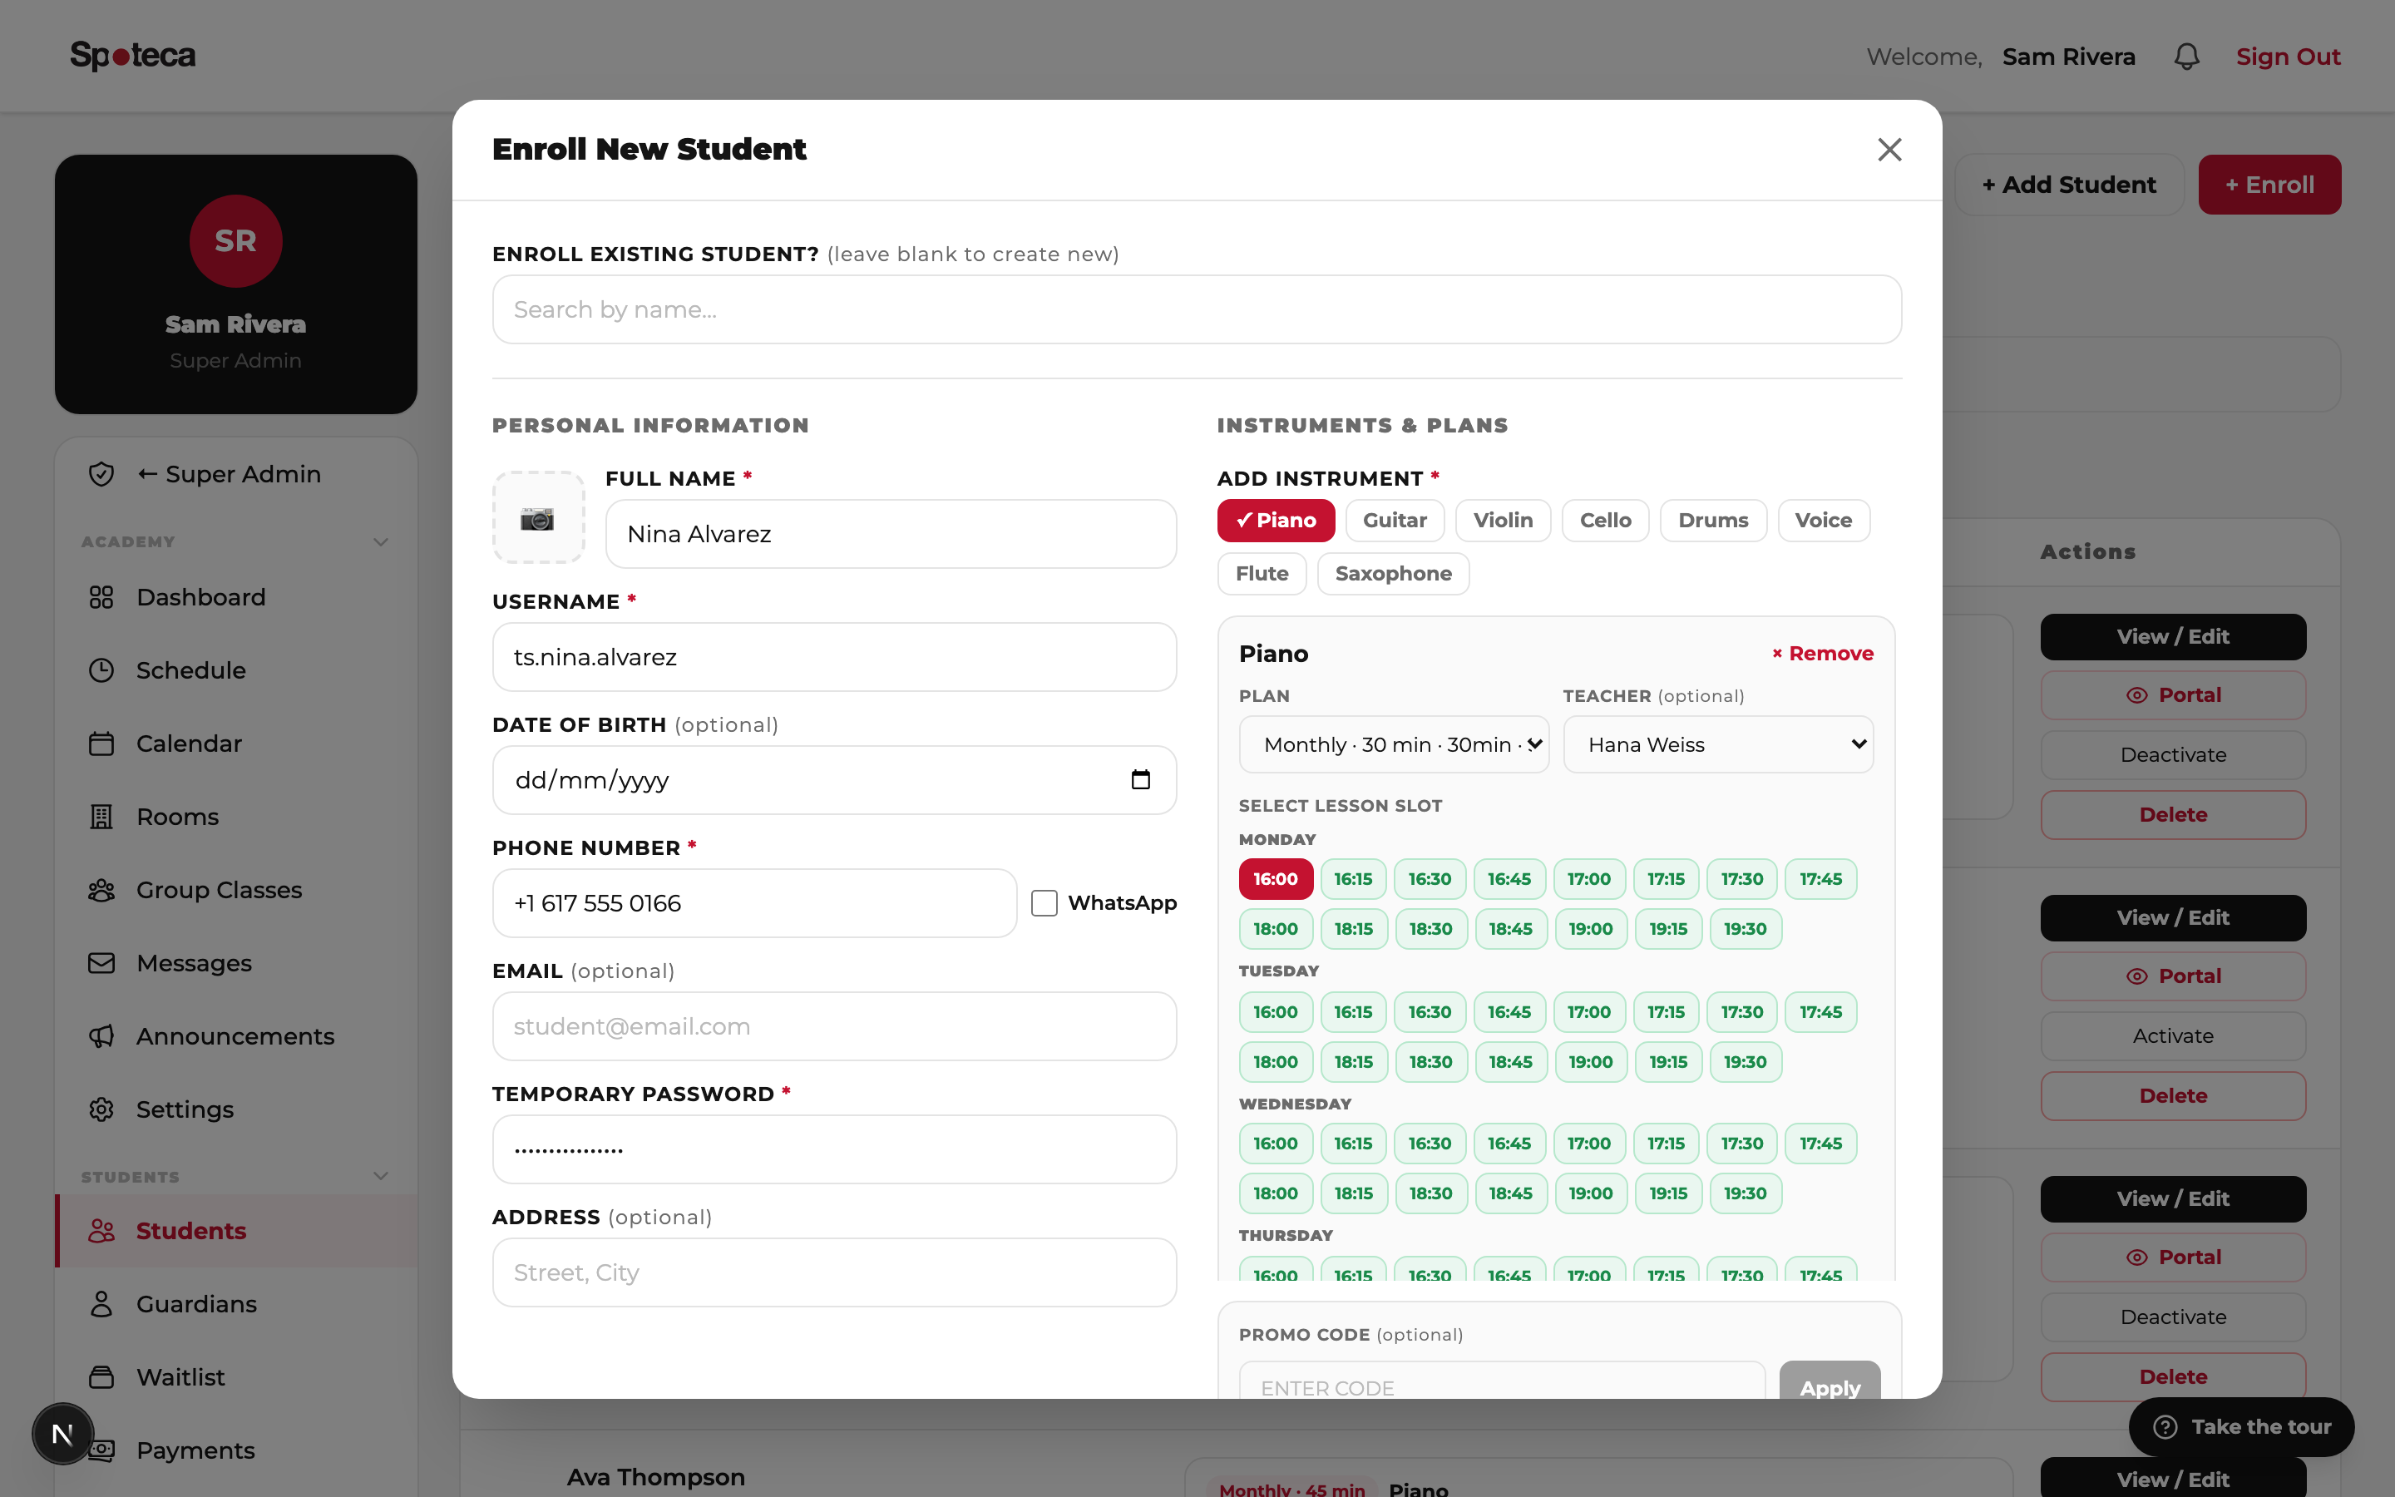Click the Students icon in sidebar
This screenshot has width=2395, height=1497.
[101, 1231]
